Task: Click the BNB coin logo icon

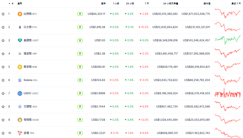Action: click(20, 67)
